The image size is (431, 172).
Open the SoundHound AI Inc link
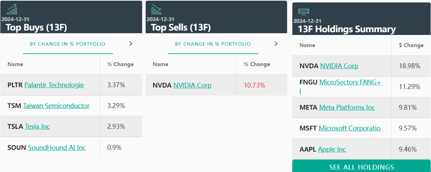point(57,147)
